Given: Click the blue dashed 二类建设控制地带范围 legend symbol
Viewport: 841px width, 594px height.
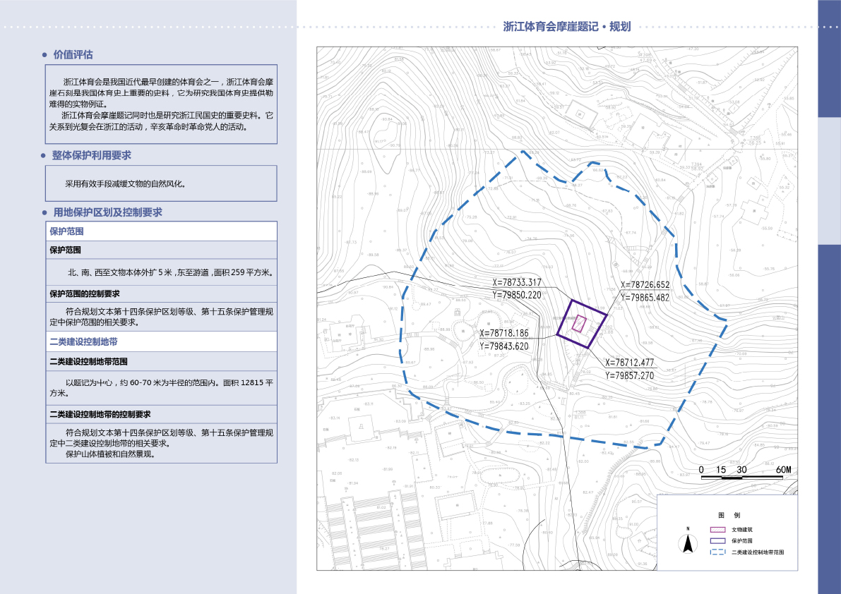Looking at the screenshot, I should point(717,552).
